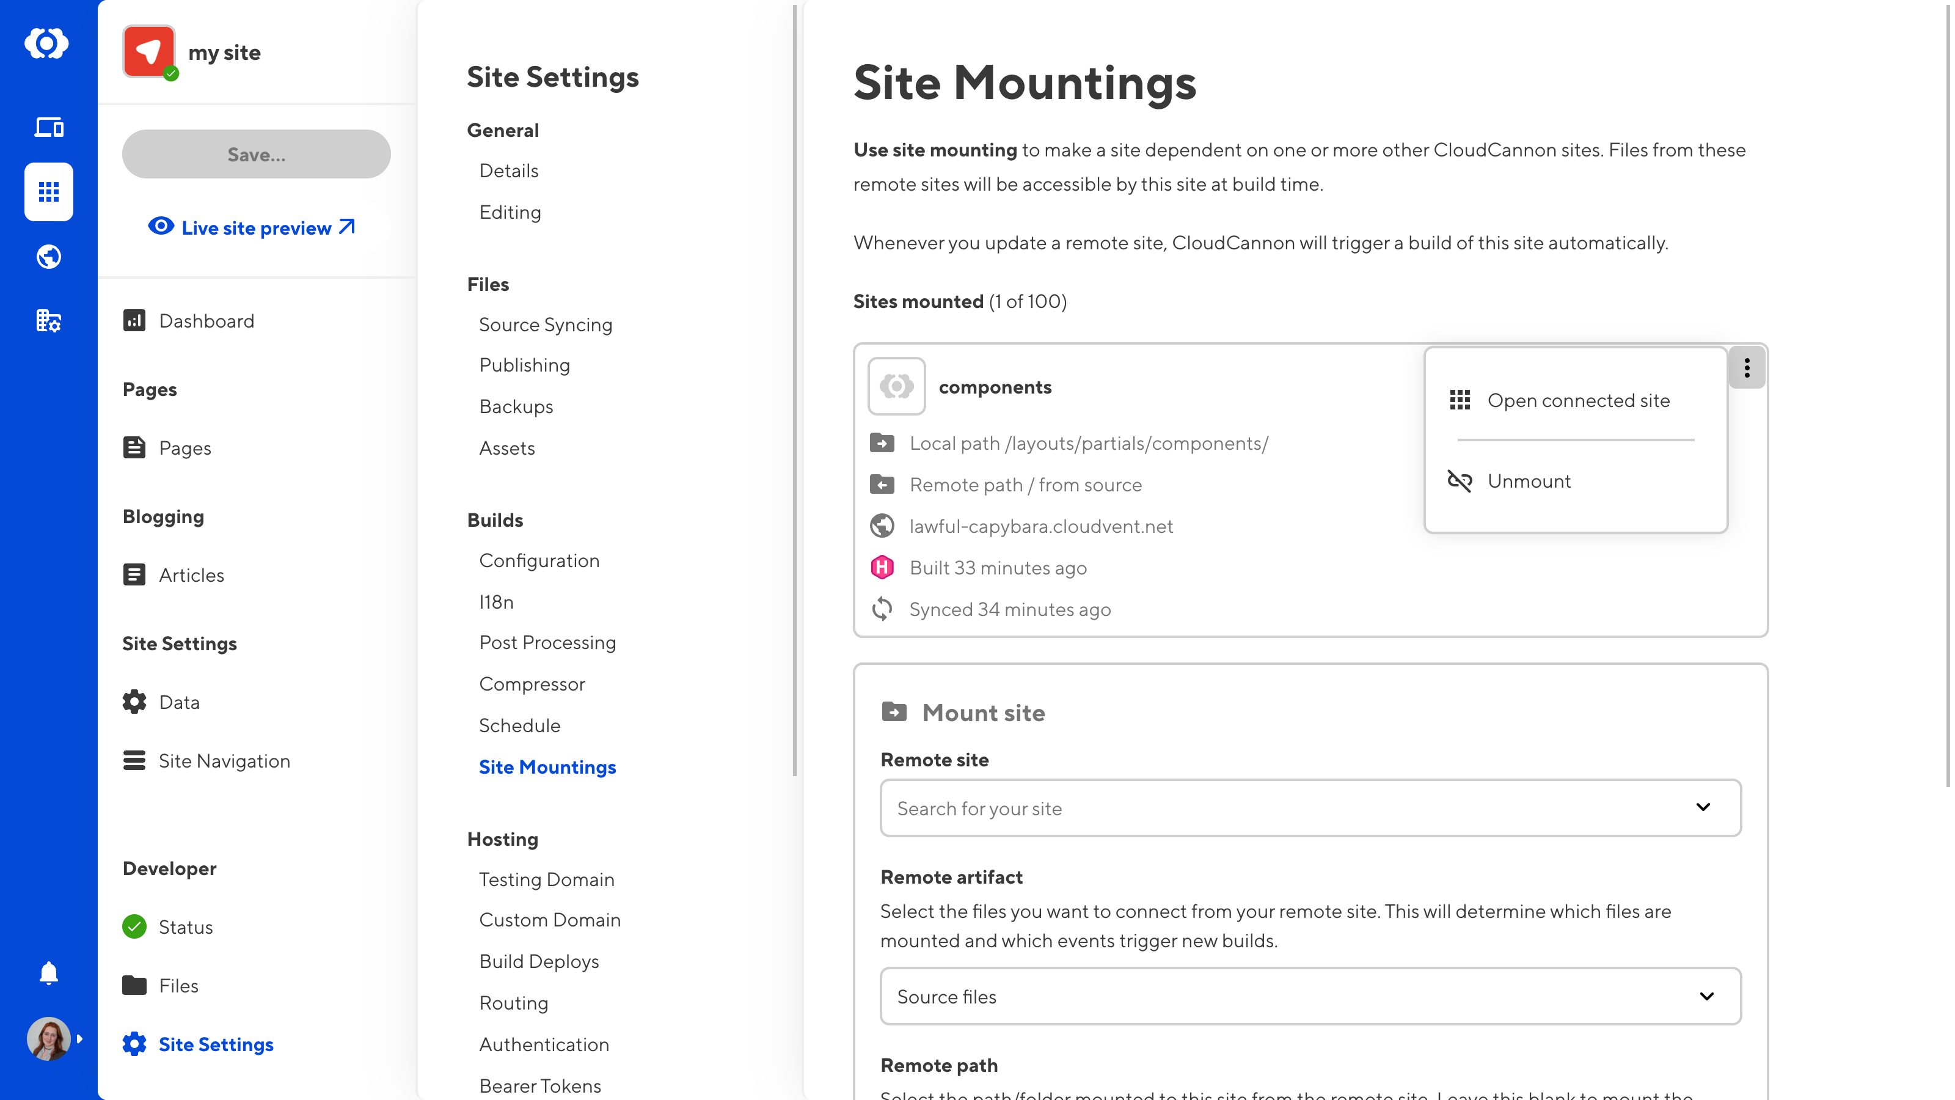Expand the account menu arrow by avatar
1955x1100 pixels.
pos(79,1038)
